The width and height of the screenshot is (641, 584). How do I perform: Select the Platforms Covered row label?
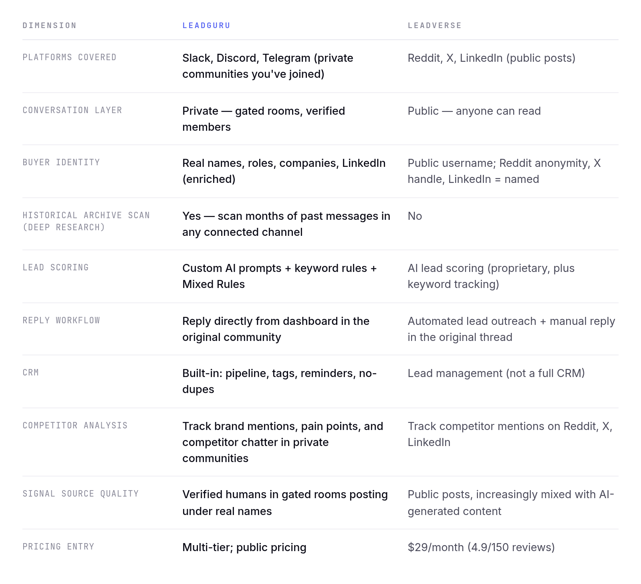(69, 57)
